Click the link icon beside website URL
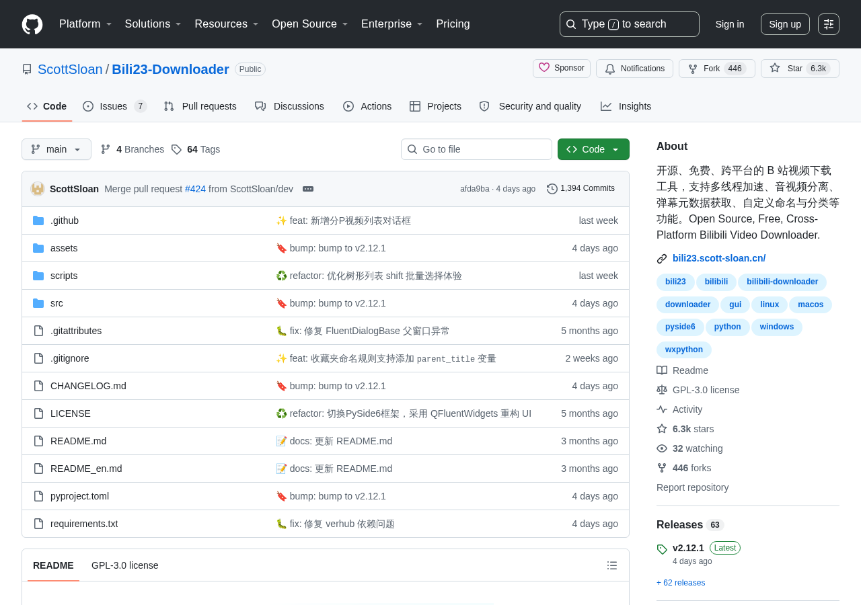The image size is (861, 605). point(662,259)
